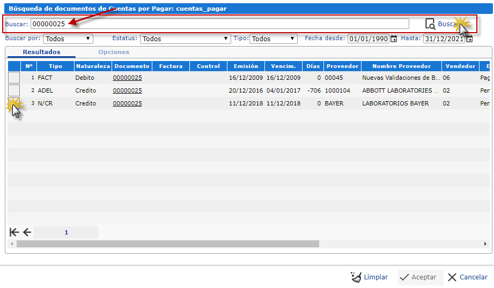Open the Fecha desde calendar picker
This screenshot has width=494, height=288.
point(394,39)
